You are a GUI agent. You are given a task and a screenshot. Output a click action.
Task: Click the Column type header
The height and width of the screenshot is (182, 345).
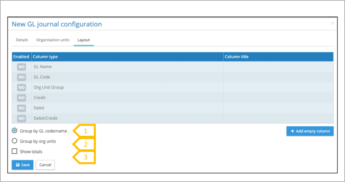(45, 57)
